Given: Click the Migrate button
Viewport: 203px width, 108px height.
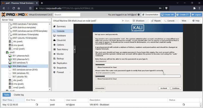Looking at the screenshot, I should (x=156, y=21).
